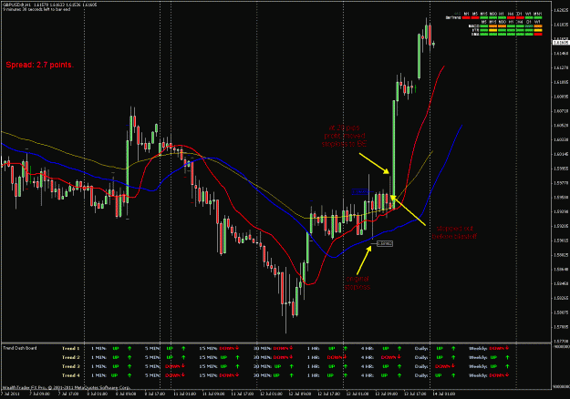Click the BarTrend M1 red cell
This screenshot has width=570, height=399.
[466, 17]
